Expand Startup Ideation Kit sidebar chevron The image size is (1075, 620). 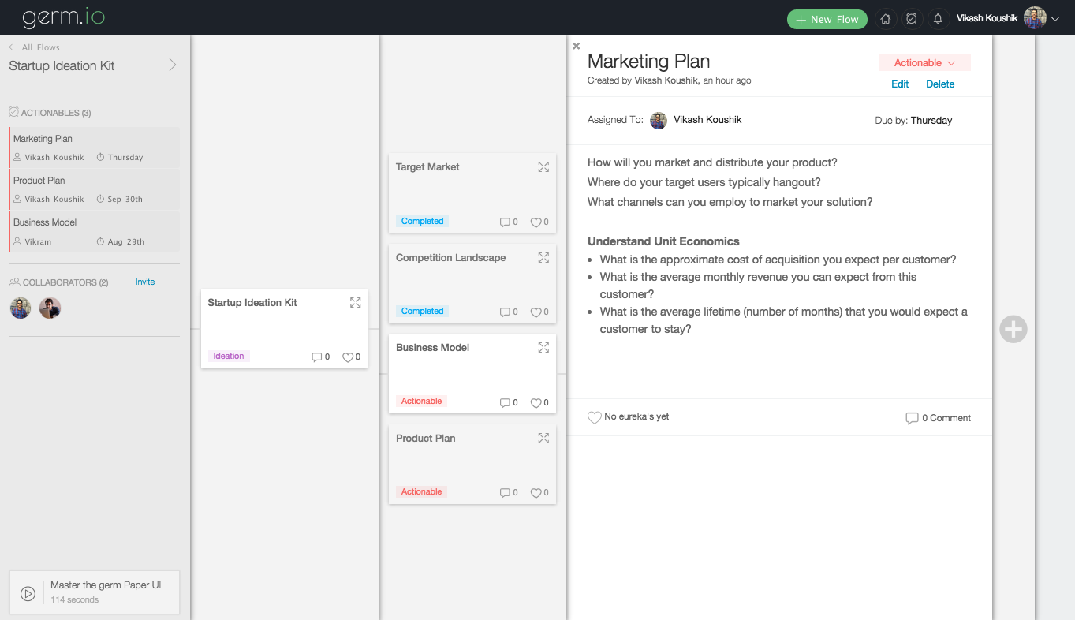point(173,65)
